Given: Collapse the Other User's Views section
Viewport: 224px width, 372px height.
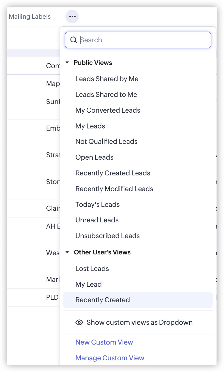Looking at the screenshot, I should [x=67, y=252].
